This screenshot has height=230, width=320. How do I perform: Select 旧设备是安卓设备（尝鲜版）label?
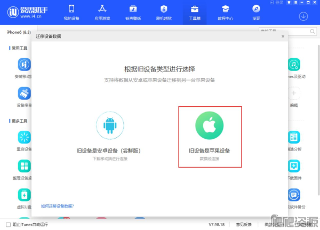(109, 150)
